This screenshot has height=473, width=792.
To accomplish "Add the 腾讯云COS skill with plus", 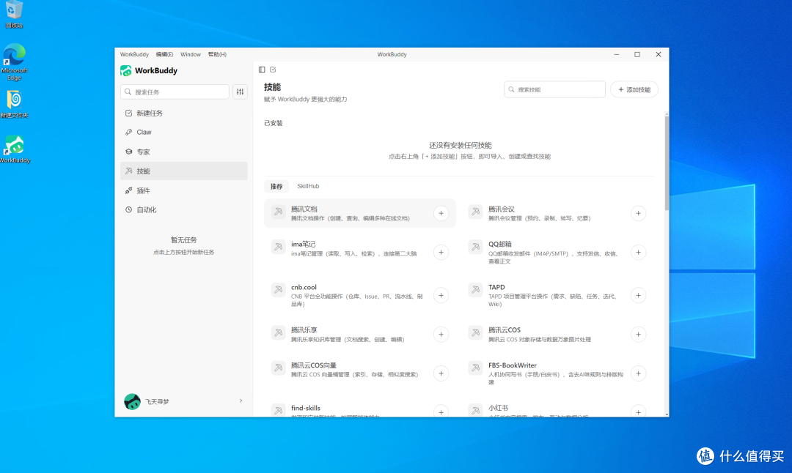I will pos(639,335).
